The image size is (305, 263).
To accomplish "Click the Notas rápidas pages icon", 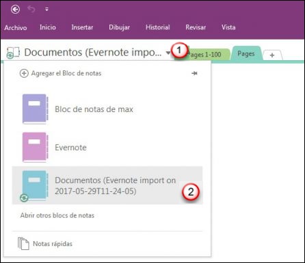I will (23, 244).
